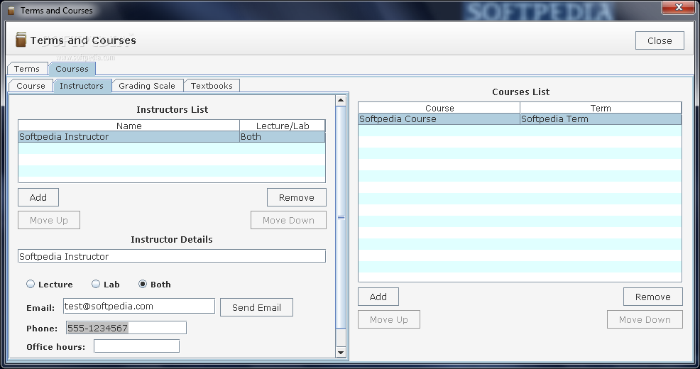Click the Both cell in Lecture/Lab column
The width and height of the screenshot is (700, 369).
[x=282, y=137]
